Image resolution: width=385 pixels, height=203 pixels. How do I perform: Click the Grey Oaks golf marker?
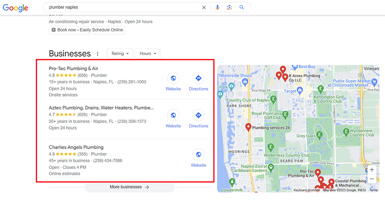319,135
